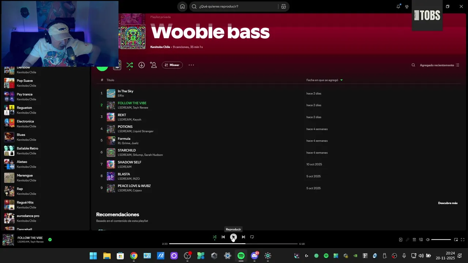The height and width of the screenshot is (263, 468).
Task: Click the microphone tray icon
Action: 404,256
